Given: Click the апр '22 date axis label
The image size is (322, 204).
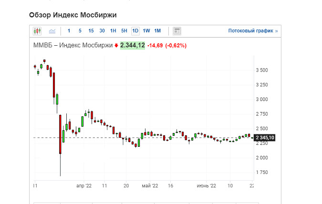Looking at the screenshot, I should 84,186.
